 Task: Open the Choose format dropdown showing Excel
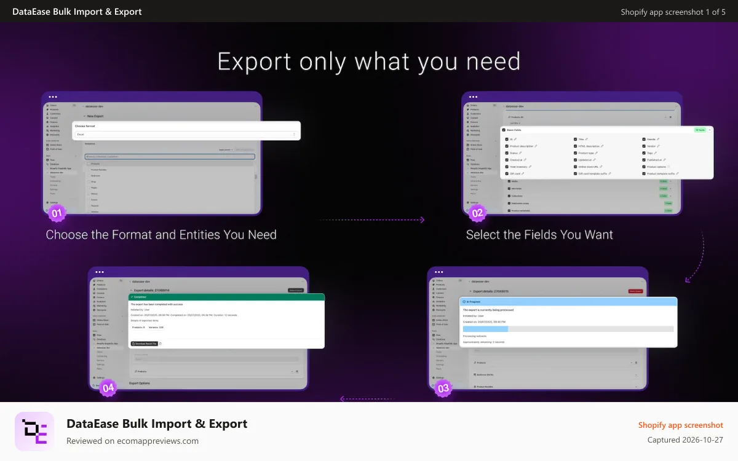pos(186,135)
